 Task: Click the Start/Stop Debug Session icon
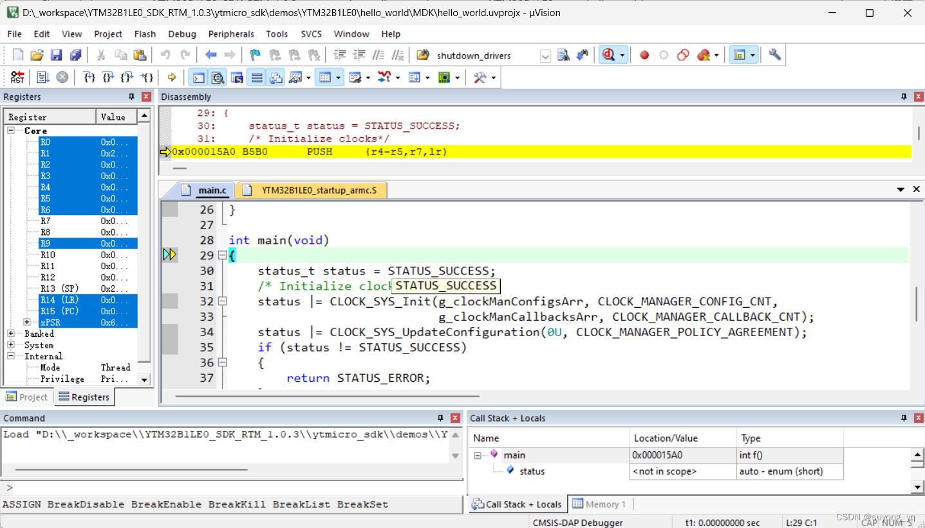[608, 55]
